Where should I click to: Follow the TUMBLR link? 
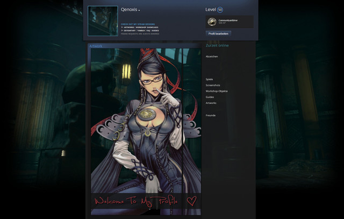click(x=141, y=31)
